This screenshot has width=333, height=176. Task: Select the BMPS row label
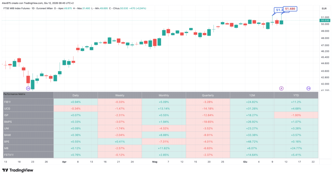coord(28,122)
